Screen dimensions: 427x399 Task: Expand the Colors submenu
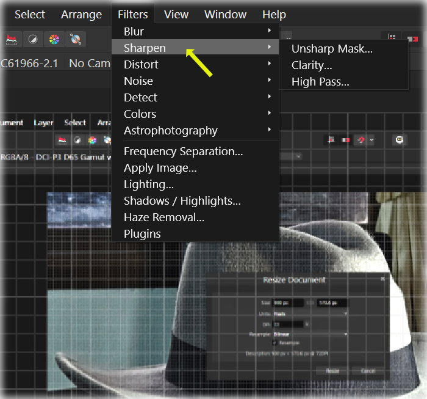(x=195, y=114)
